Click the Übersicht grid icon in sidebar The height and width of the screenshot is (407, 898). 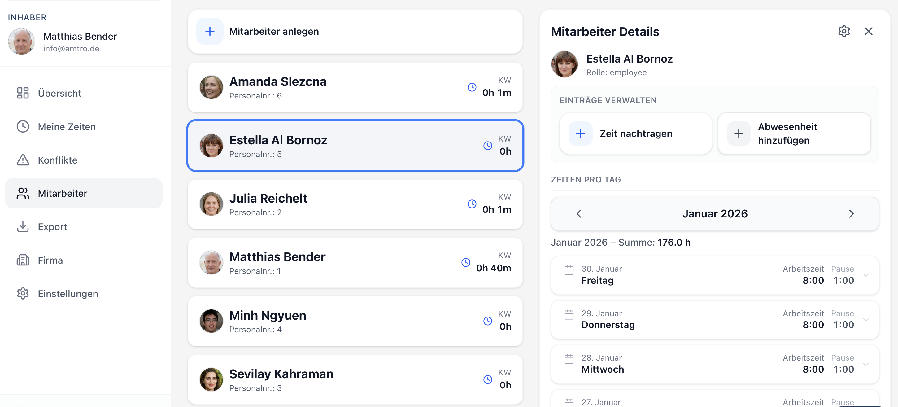(23, 93)
